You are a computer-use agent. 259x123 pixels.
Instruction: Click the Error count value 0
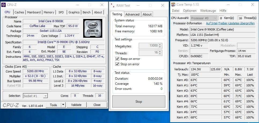(161, 89)
